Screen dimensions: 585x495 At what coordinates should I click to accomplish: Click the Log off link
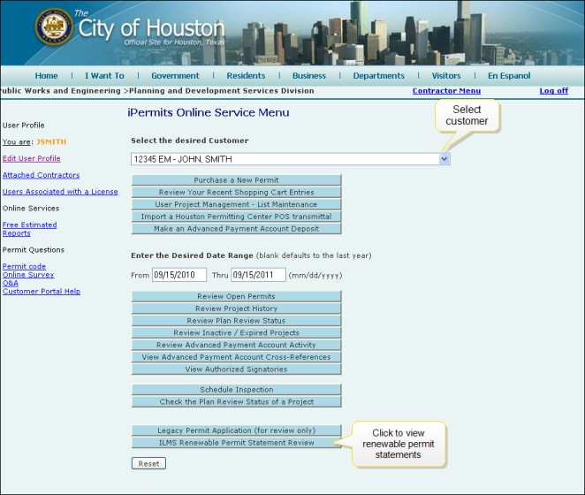(x=554, y=91)
